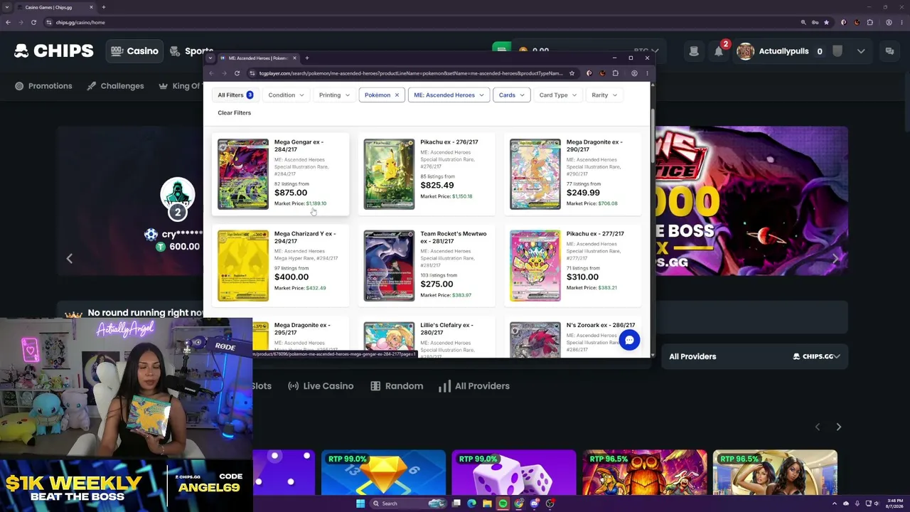Viewport: 910px width, 512px height.
Task: Open the Challenges page
Action: coord(115,86)
